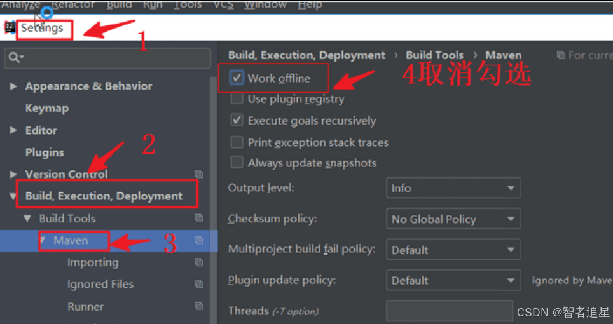
Task: Click project-level icon beside Version Control
Action: [x=198, y=173]
